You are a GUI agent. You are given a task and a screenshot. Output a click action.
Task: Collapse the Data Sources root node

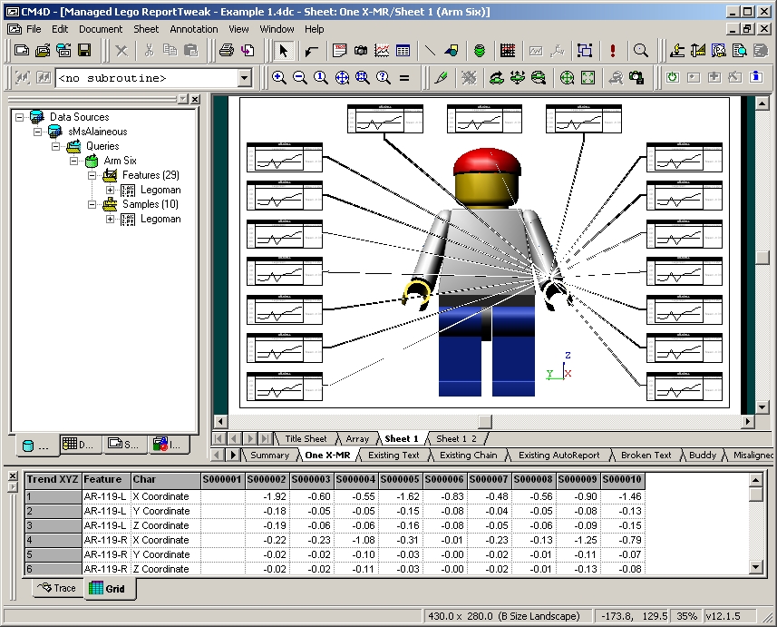click(20, 117)
